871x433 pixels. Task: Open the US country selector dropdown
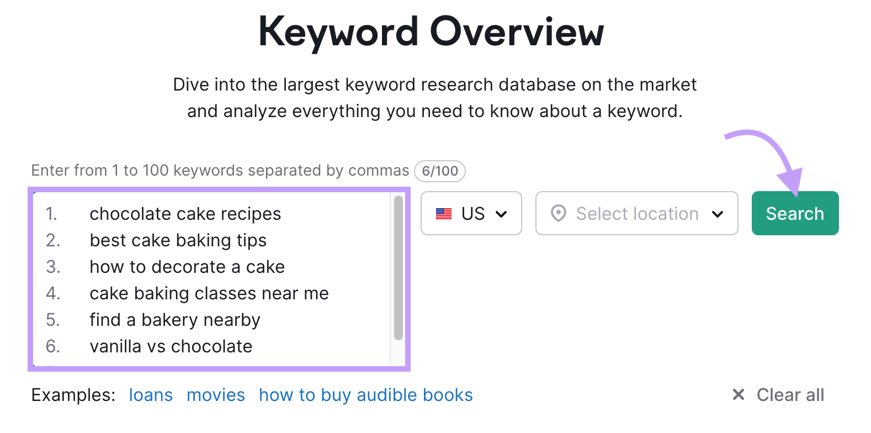pos(471,213)
